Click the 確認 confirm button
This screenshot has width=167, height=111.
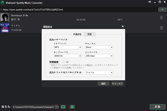point(104,84)
